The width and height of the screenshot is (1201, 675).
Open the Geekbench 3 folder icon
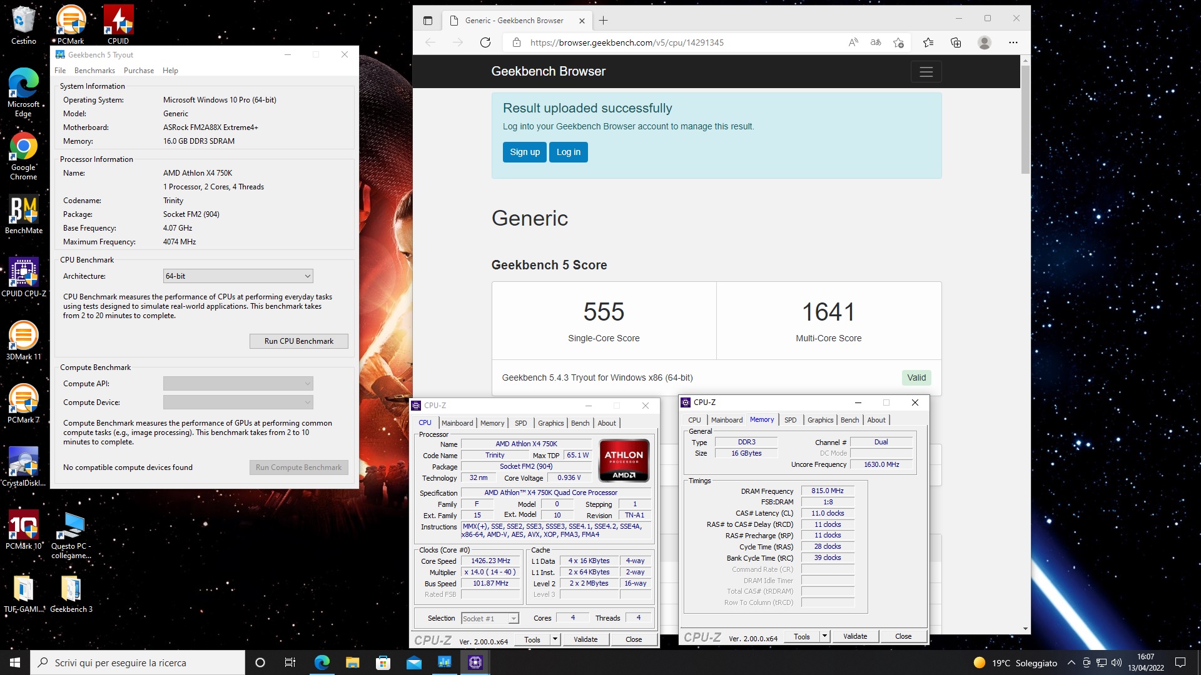pos(71,594)
